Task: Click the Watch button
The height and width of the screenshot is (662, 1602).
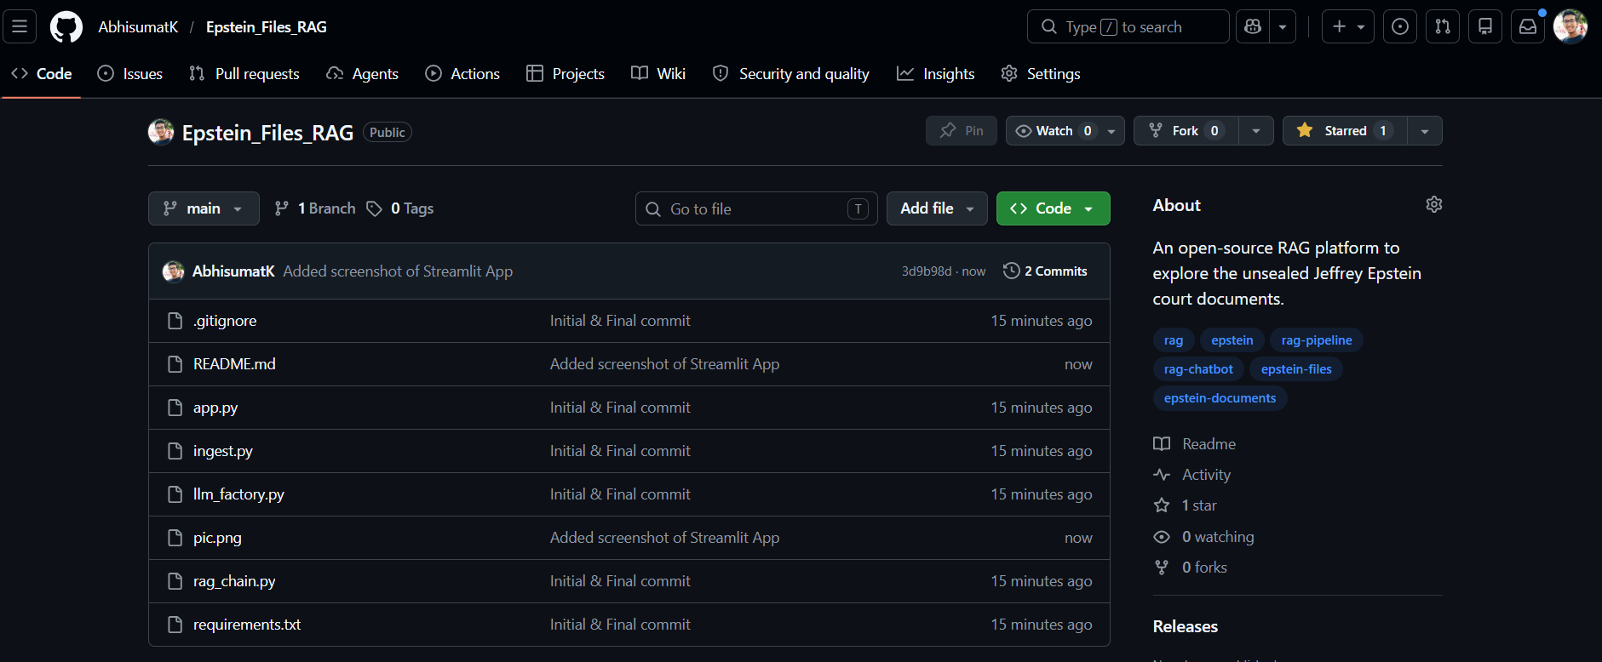Action: click(1053, 131)
